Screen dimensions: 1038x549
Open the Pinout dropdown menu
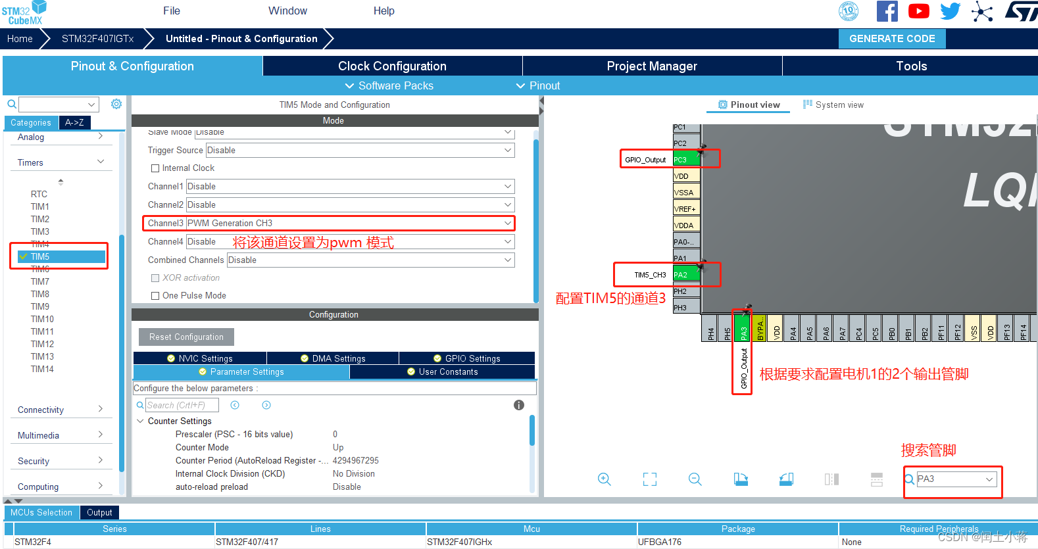[537, 86]
